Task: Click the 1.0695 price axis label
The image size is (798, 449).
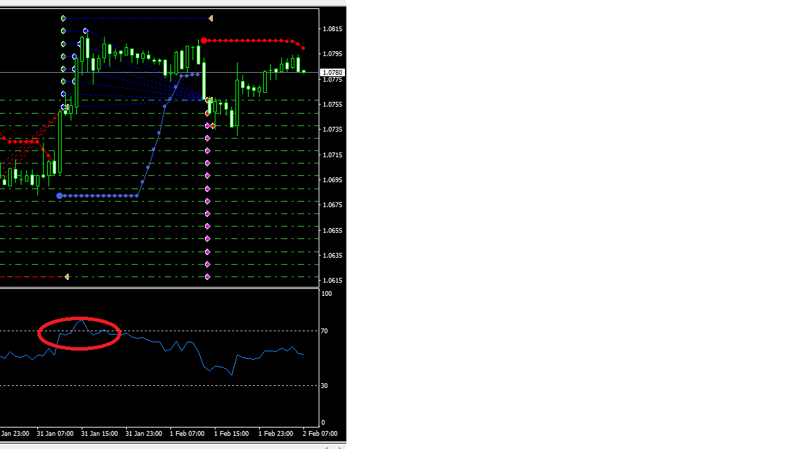Action: pyautogui.click(x=332, y=180)
